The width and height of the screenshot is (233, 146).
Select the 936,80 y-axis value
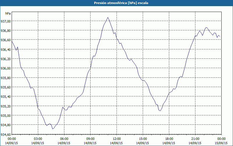6,31
